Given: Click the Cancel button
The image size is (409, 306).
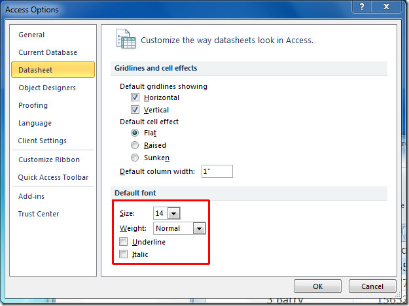Looking at the screenshot, I should point(372,286).
